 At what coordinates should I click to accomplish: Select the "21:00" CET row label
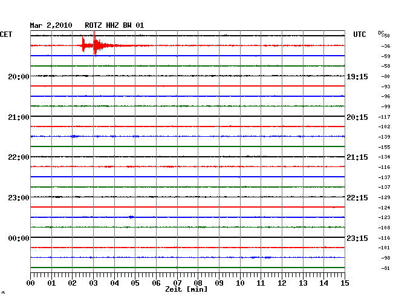[x=19, y=117]
